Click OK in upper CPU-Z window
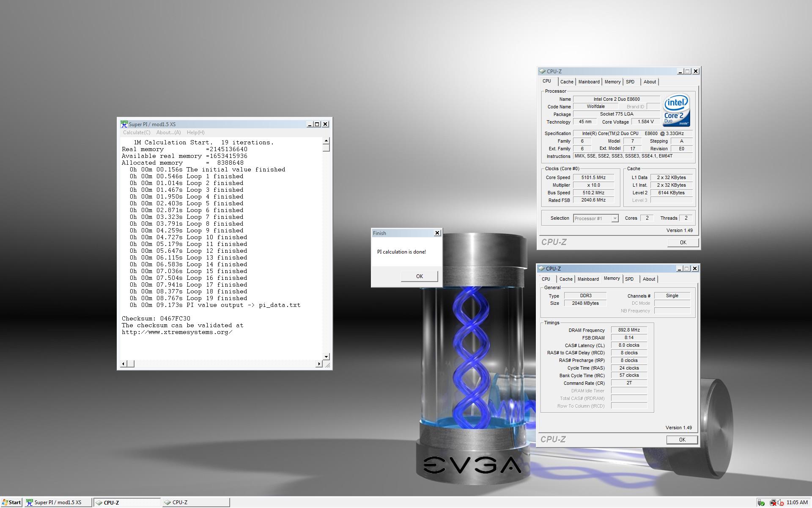The width and height of the screenshot is (812, 508). 683,242
